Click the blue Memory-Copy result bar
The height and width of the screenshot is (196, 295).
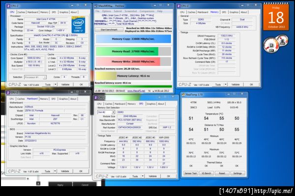pyautogui.click(x=133, y=39)
